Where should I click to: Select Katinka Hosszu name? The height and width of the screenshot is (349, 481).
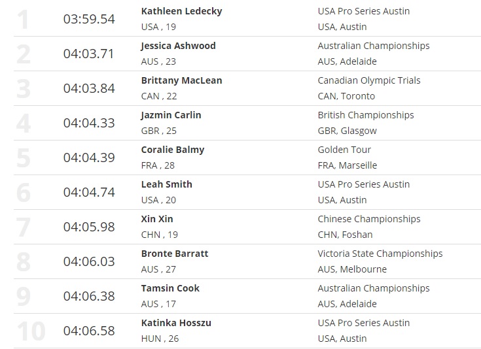click(176, 323)
